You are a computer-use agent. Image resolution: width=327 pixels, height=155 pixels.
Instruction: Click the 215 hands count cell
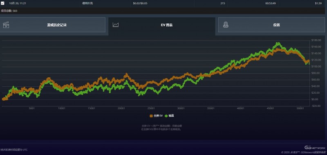coord(222,3)
